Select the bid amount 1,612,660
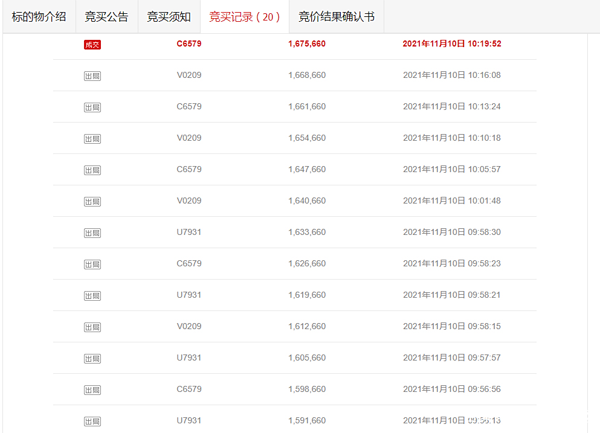The height and width of the screenshot is (433, 600). click(307, 326)
